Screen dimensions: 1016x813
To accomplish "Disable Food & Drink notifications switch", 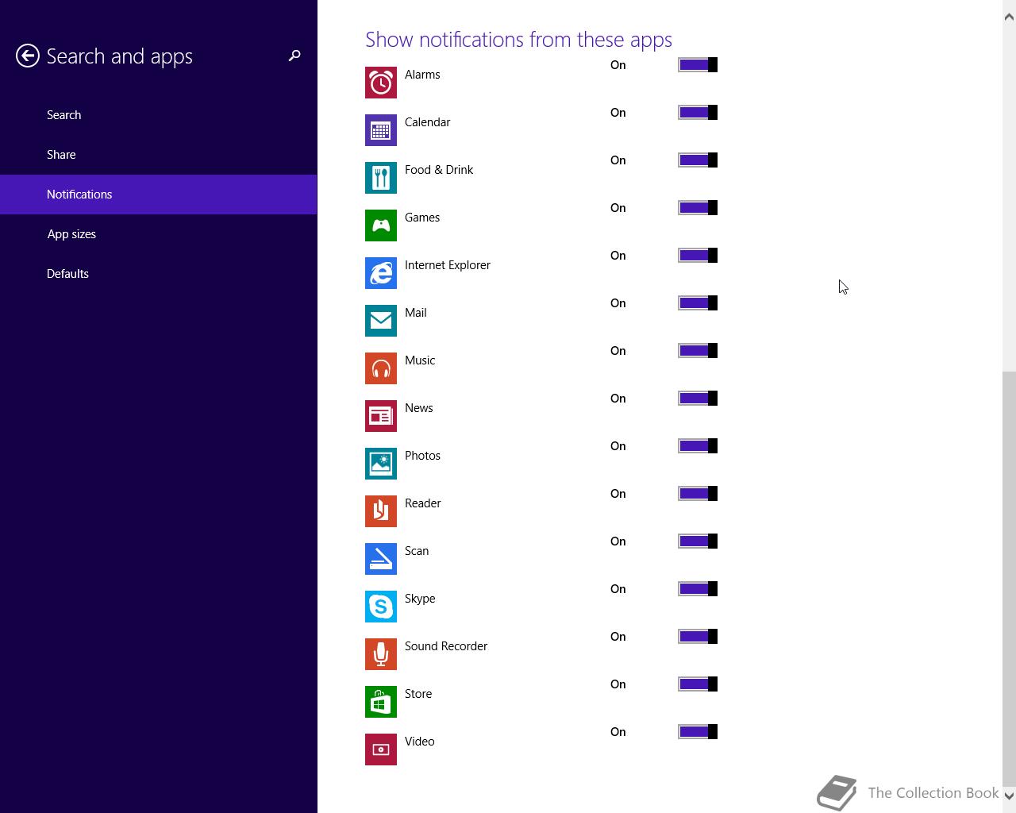I will click(x=698, y=160).
